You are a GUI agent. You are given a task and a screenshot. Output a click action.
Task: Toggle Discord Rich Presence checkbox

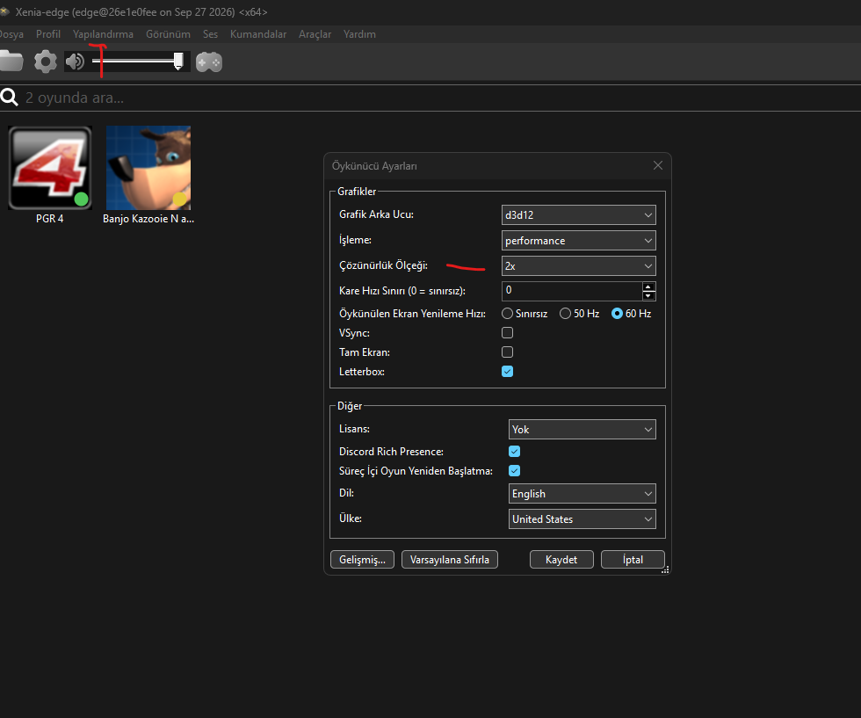[x=515, y=452]
